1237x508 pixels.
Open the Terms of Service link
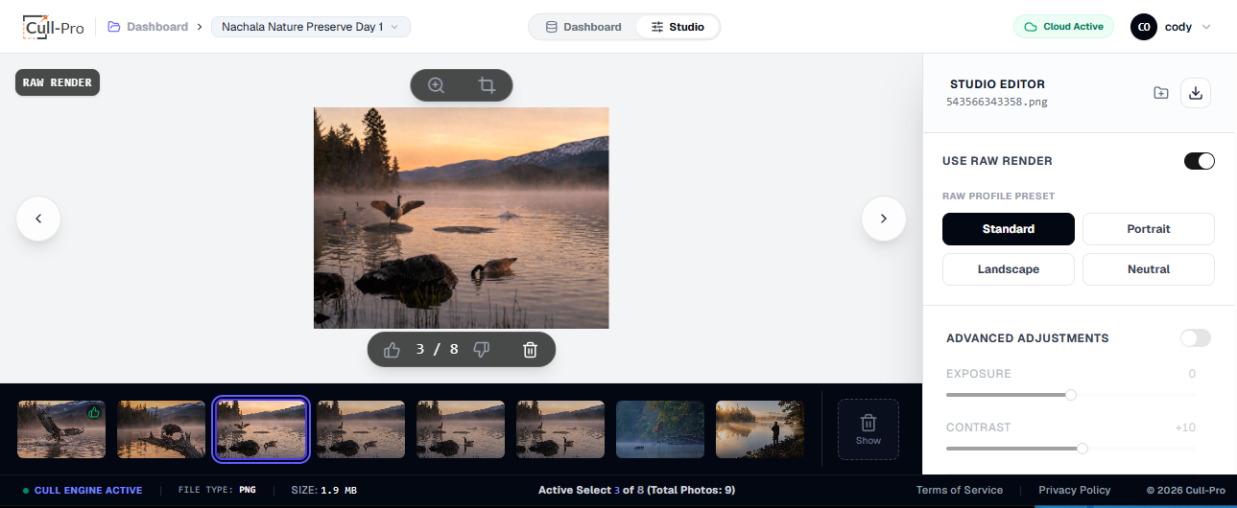(960, 490)
